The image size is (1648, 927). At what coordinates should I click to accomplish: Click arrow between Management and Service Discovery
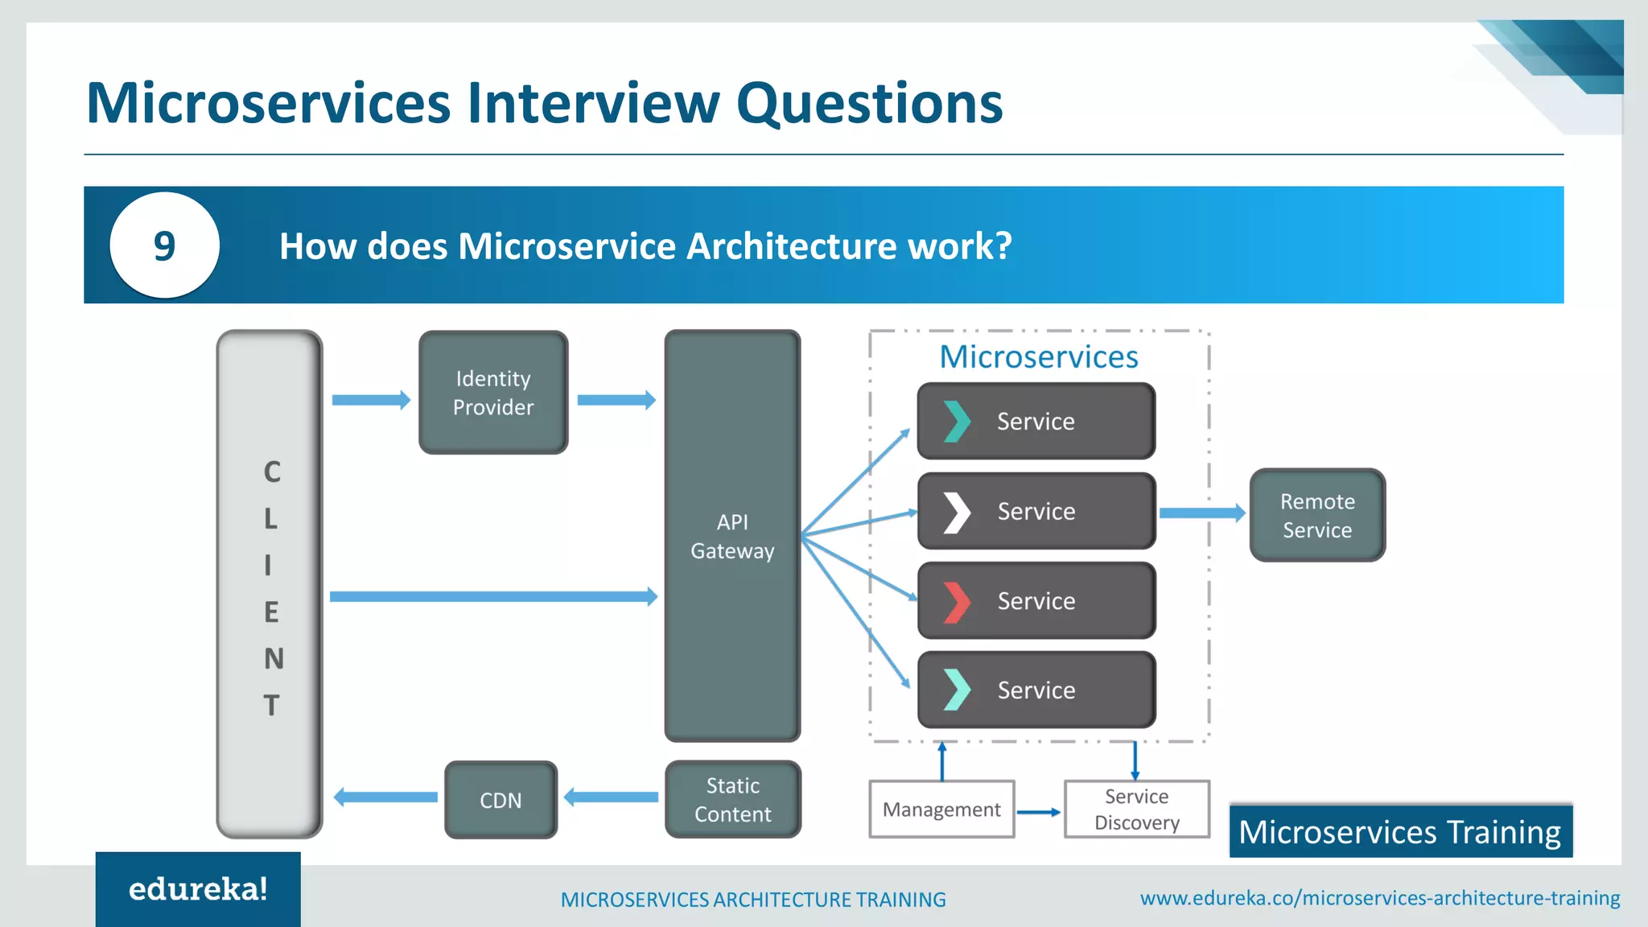coord(1038,812)
